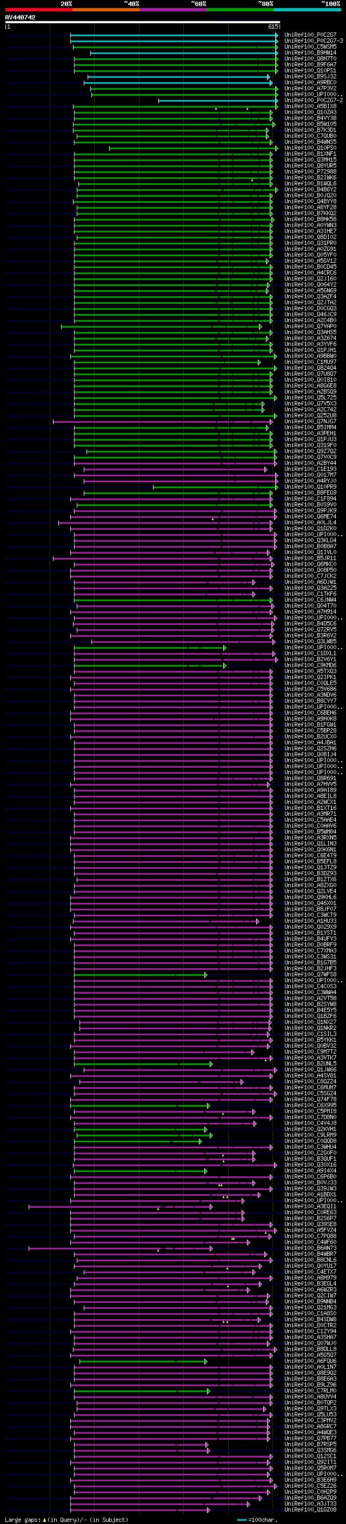Click the AV440742 query name
This screenshot has height=1524, width=346.
point(20,18)
